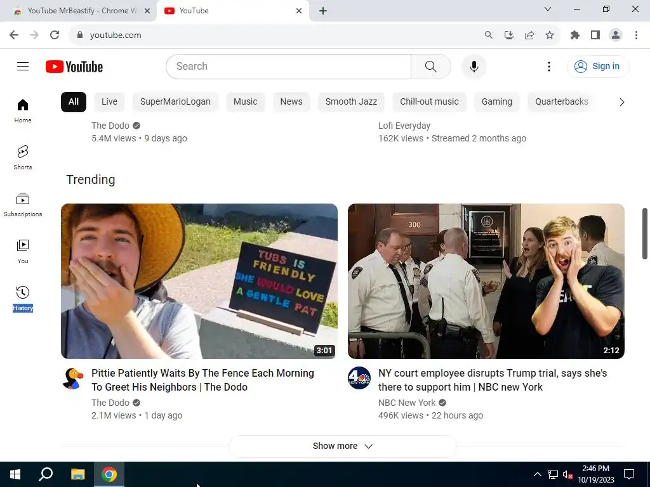Open The Dodo channel avatar by Pittie video
650x487 pixels.
(72, 378)
